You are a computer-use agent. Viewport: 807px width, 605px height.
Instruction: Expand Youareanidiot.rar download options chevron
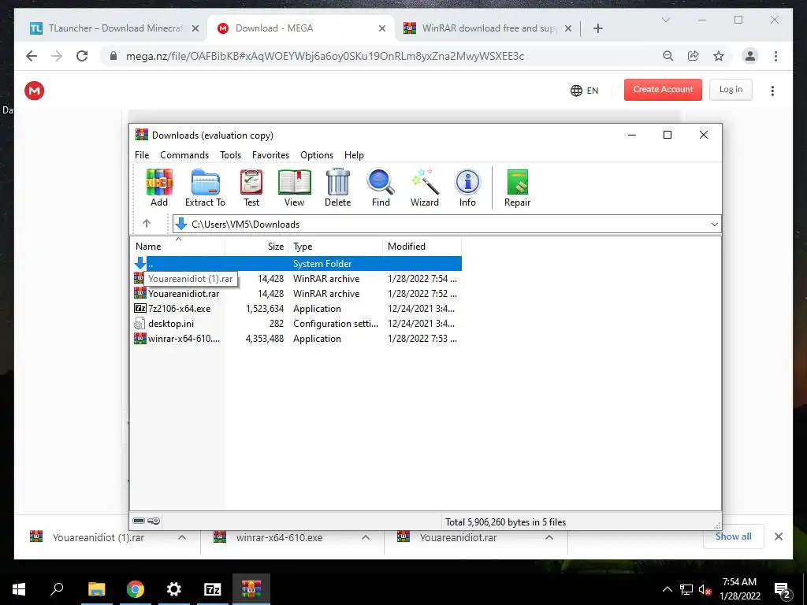click(x=549, y=537)
